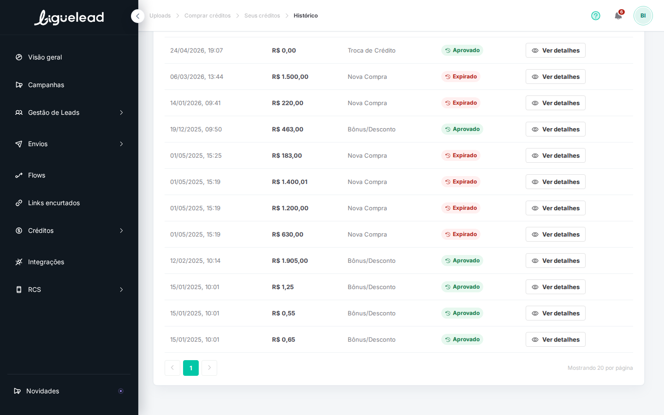
Task: Click the Visão geral sidebar icon
Action: tap(19, 57)
